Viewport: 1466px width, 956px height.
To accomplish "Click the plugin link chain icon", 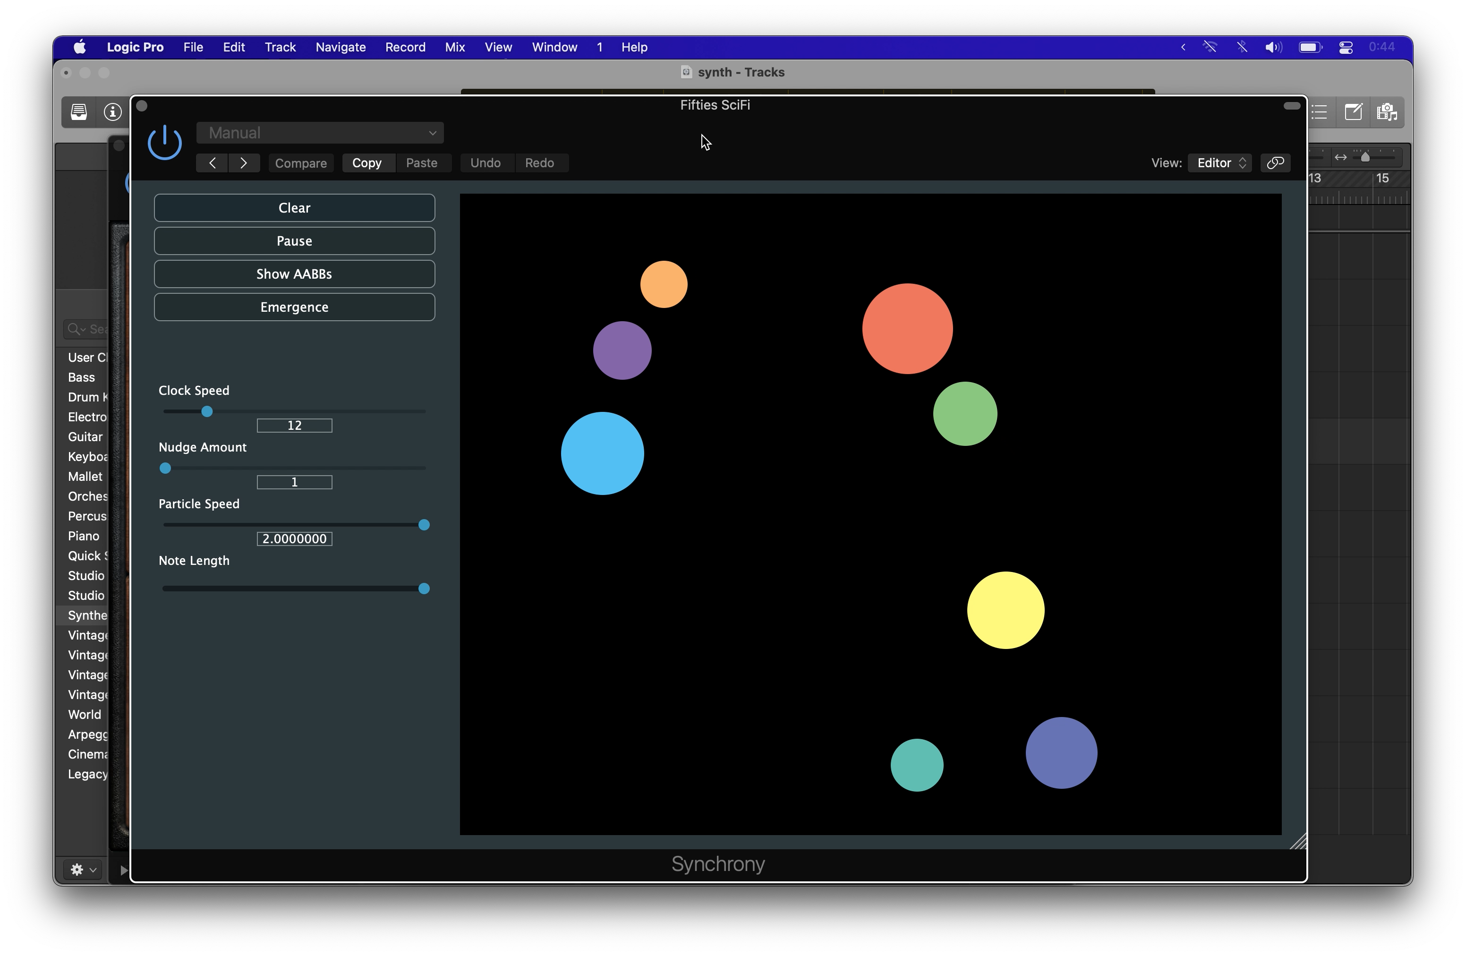I will pos(1275,162).
